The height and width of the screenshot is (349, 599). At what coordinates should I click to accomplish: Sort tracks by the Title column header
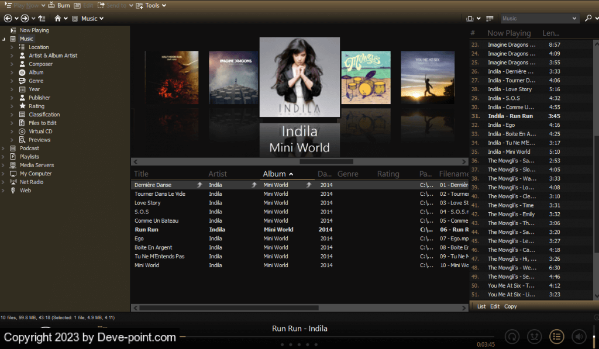(141, 174)
